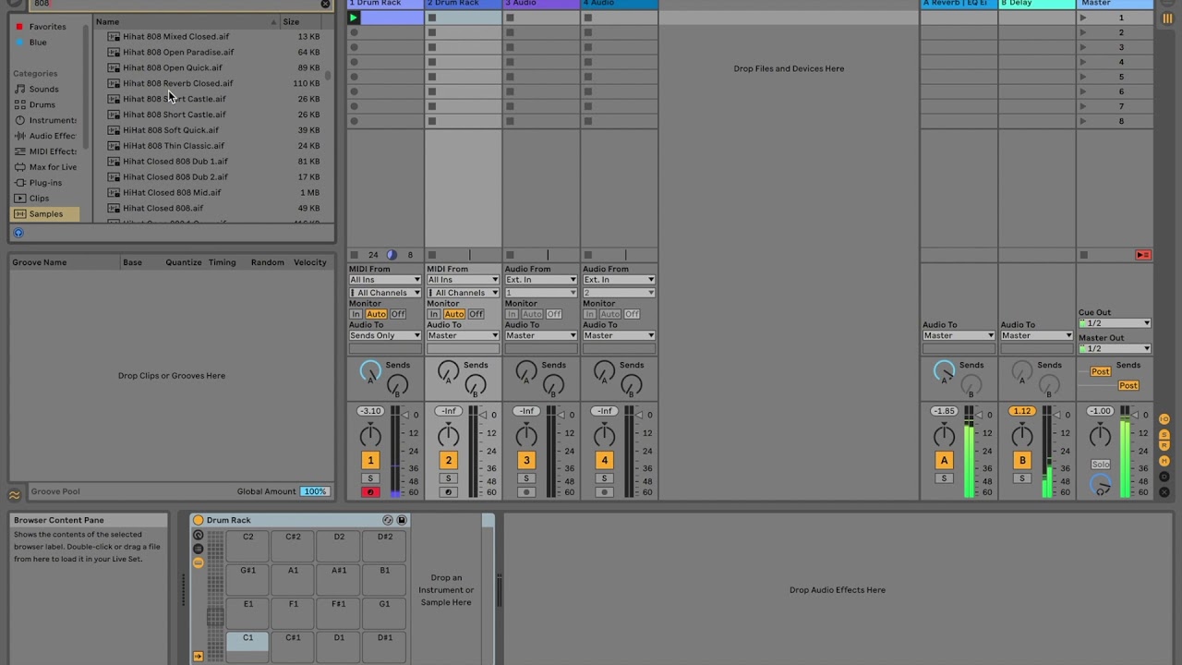Toggle Drum Rack device activator
The image size is (1182, 665).
(198, 521)
